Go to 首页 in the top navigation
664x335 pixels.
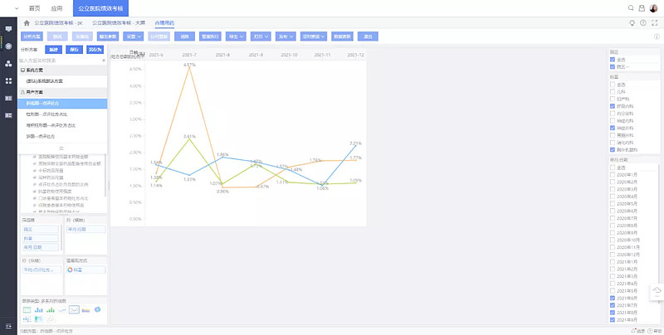click(34, 8)
